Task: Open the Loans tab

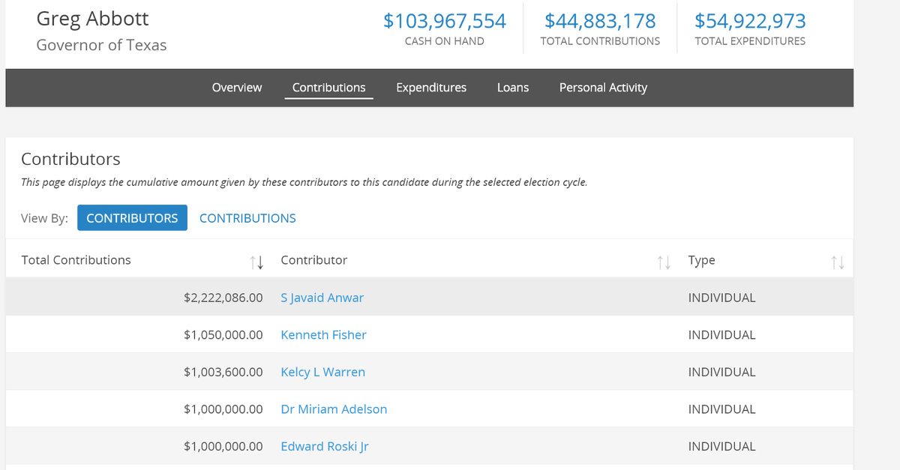Action: 513,88
